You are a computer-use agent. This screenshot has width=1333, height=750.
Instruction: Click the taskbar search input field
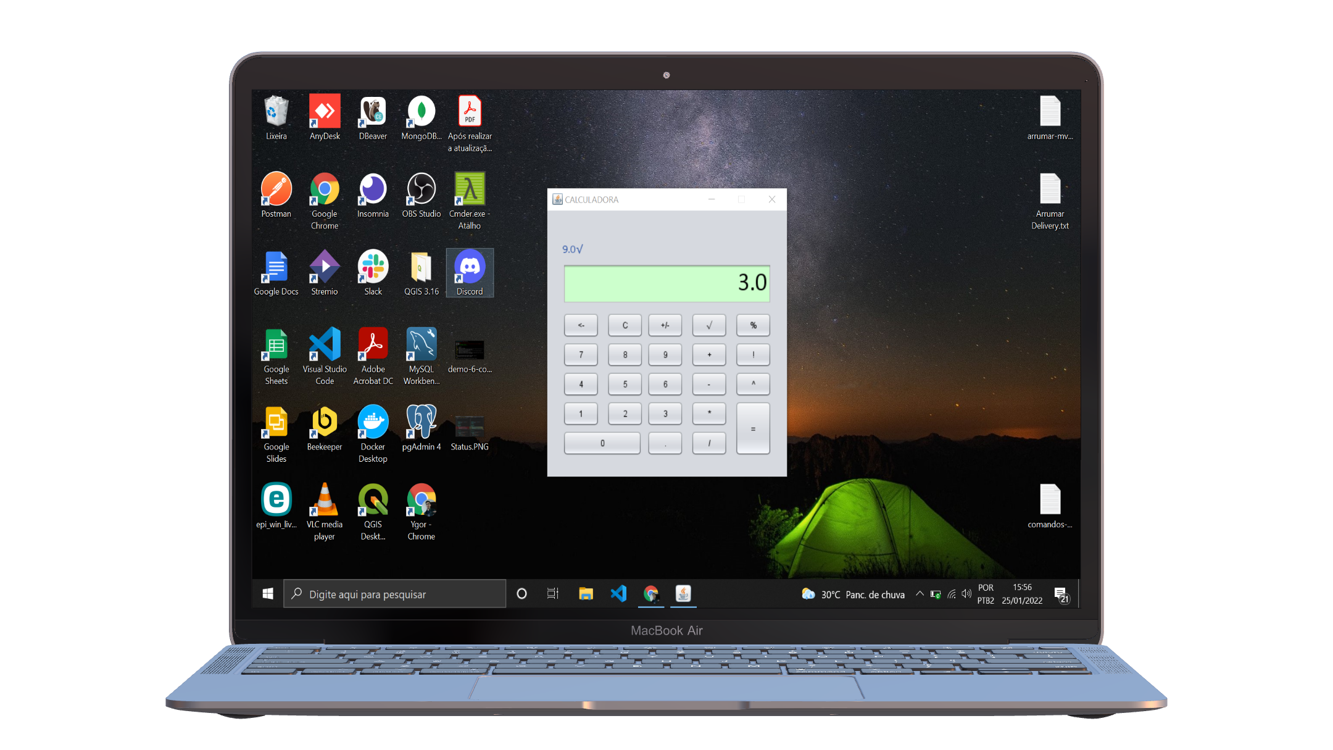(395, 594)
